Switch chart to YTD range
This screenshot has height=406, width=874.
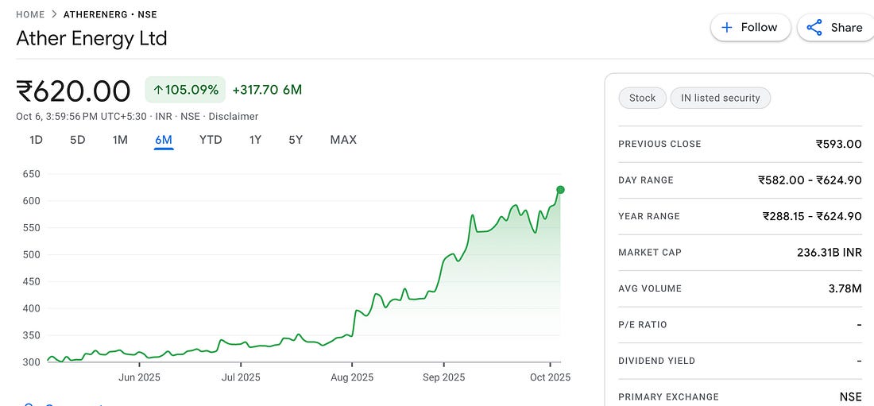[x=211, y=140]
